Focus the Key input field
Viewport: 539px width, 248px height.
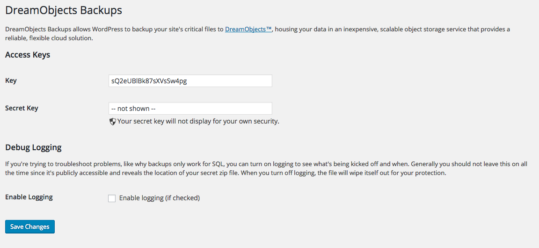pyautogui.click(x=190, y=81)
